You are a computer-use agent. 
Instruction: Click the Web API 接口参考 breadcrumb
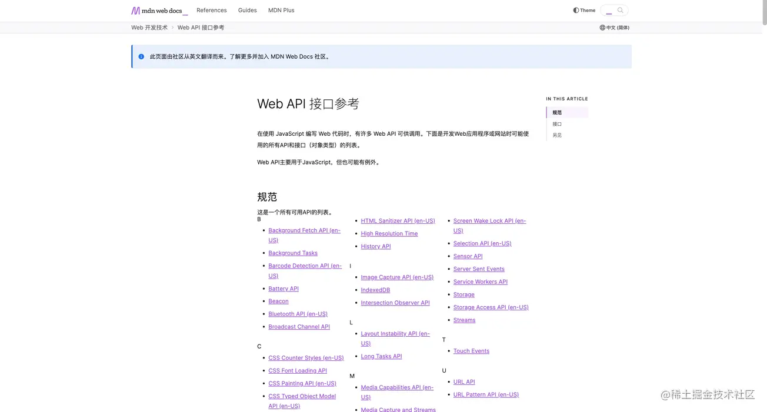click(201, 28)
